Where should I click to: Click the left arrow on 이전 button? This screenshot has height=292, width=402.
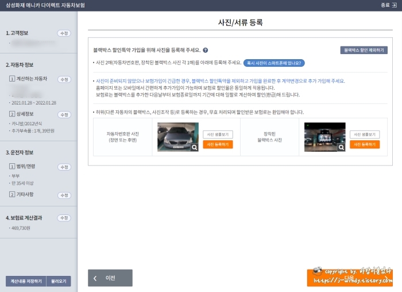(95, 278)
